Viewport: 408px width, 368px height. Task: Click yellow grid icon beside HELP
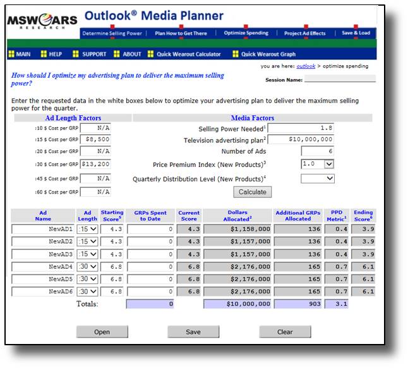pos(44,54)
